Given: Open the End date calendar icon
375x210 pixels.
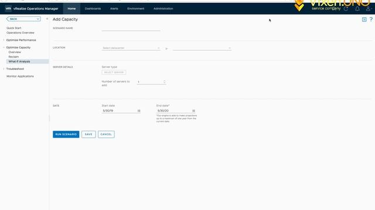Looking at the screenshot, I should tap(193, 111).
